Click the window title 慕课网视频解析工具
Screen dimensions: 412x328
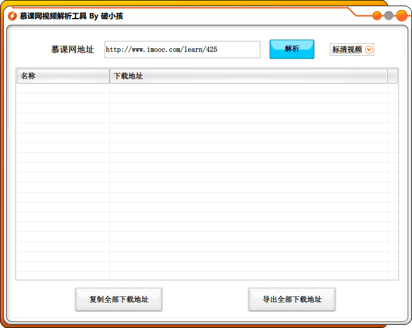[53, 16]
